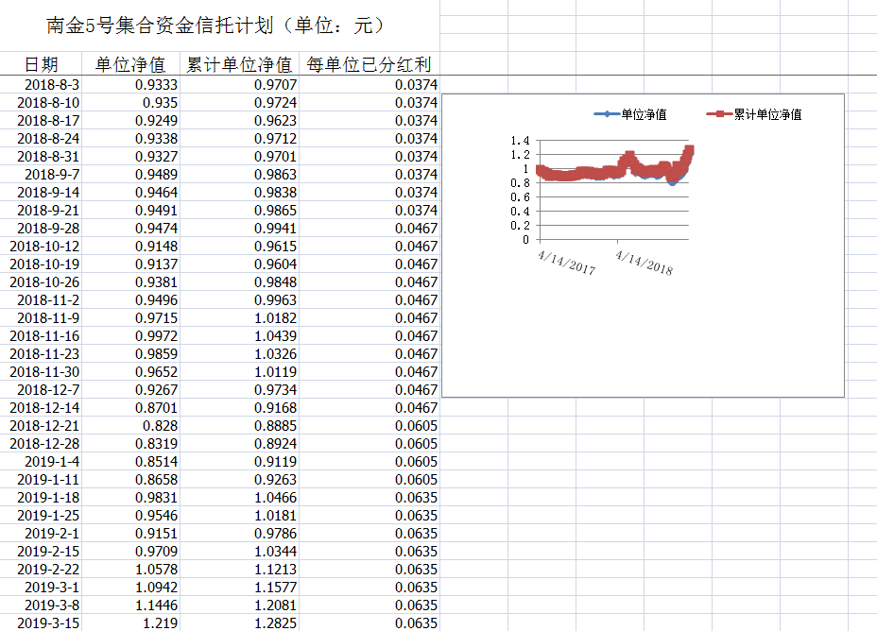The image size is (877, 631).
Task: Select the date cell 2018-12-21
Action: pos(41,425)
